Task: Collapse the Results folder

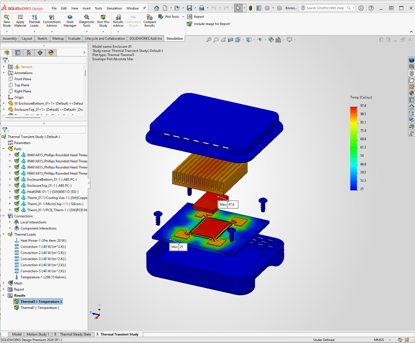Action: point(4,295)
